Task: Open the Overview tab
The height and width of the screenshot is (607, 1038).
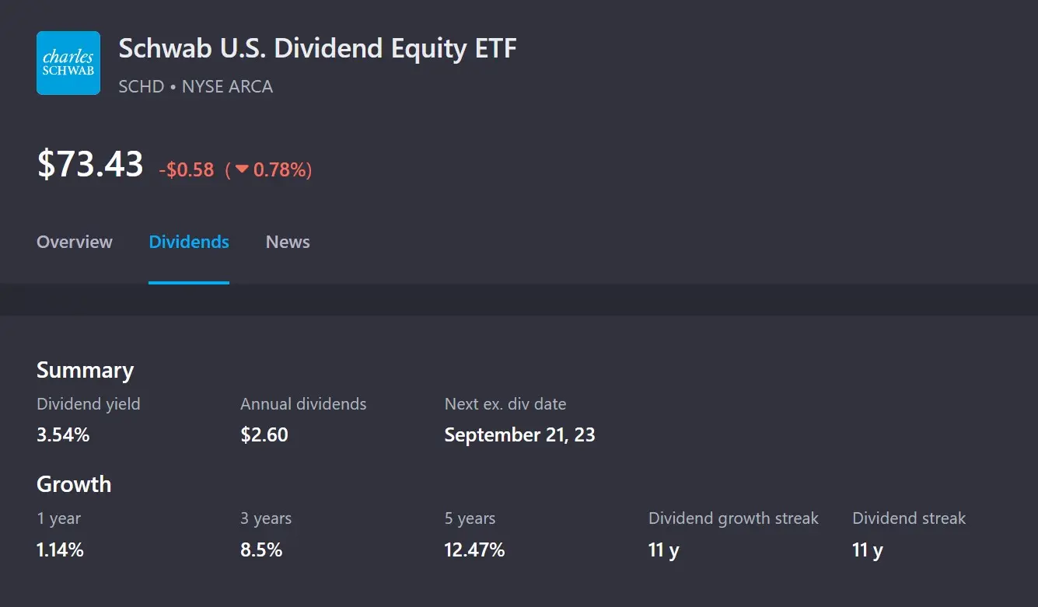Action: pos(75,242)
